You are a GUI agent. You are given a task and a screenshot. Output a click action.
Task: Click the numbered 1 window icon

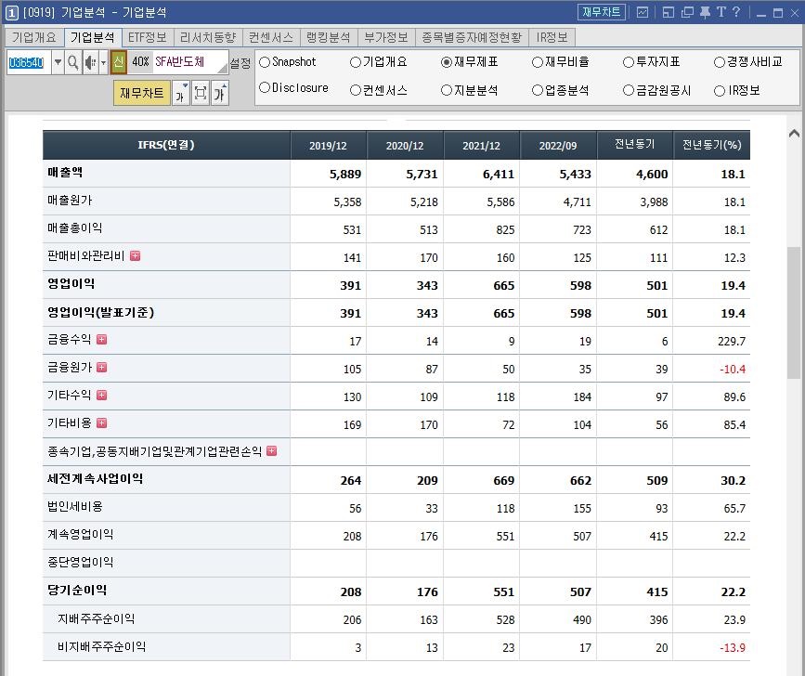(x=11, y=13)
